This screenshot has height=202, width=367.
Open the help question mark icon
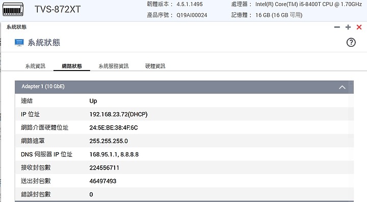point(351,43)
